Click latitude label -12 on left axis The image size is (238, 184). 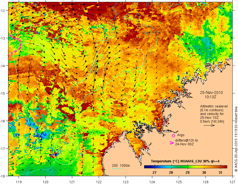3,11
